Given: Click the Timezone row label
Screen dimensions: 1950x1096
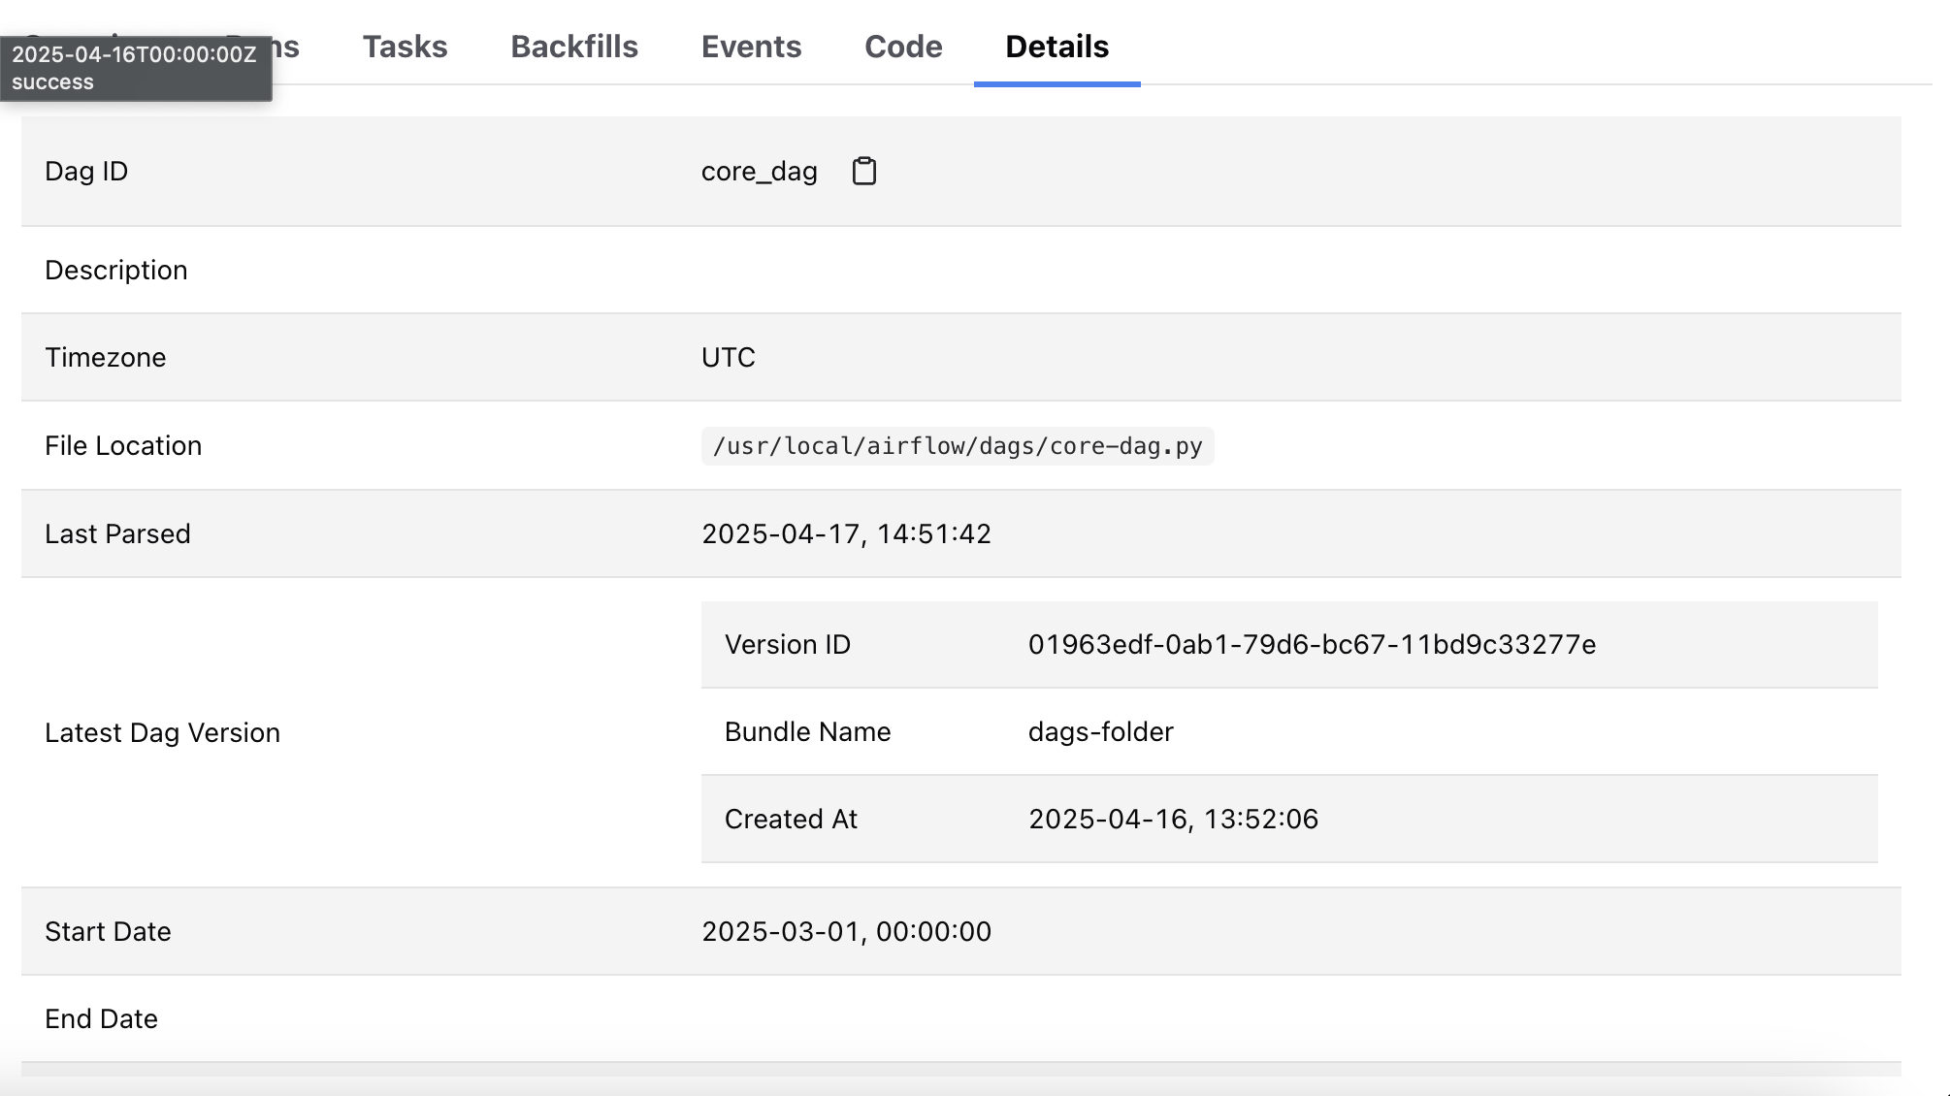Looking at the screenshot, I should coord(105,358).
